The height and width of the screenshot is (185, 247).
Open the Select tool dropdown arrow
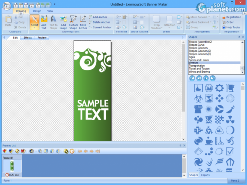coord(34,28)
